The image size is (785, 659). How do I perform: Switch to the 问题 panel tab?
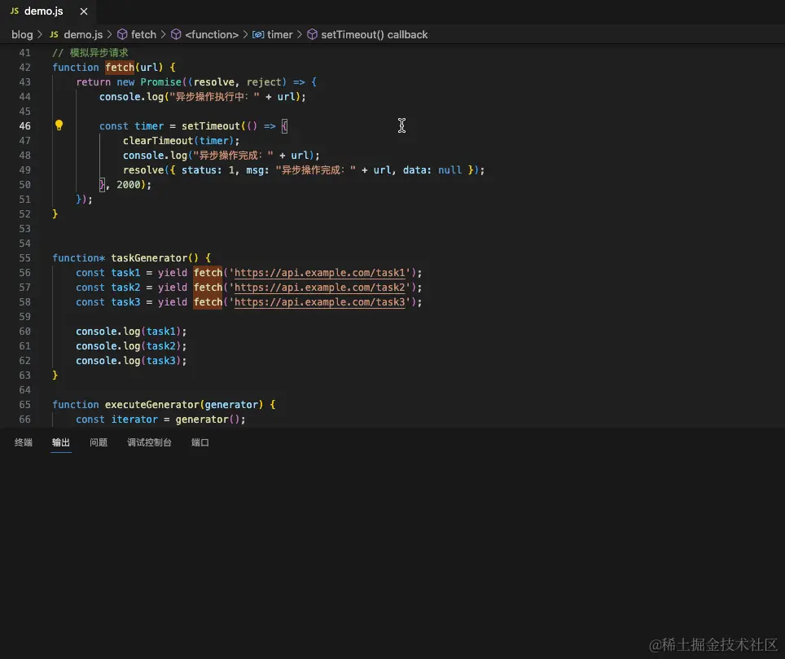99,442
